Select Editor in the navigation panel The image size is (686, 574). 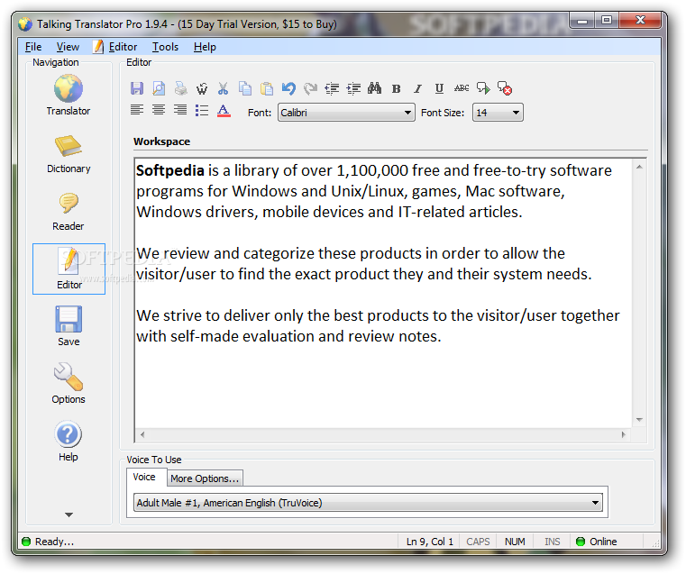(x=69, y=269)
